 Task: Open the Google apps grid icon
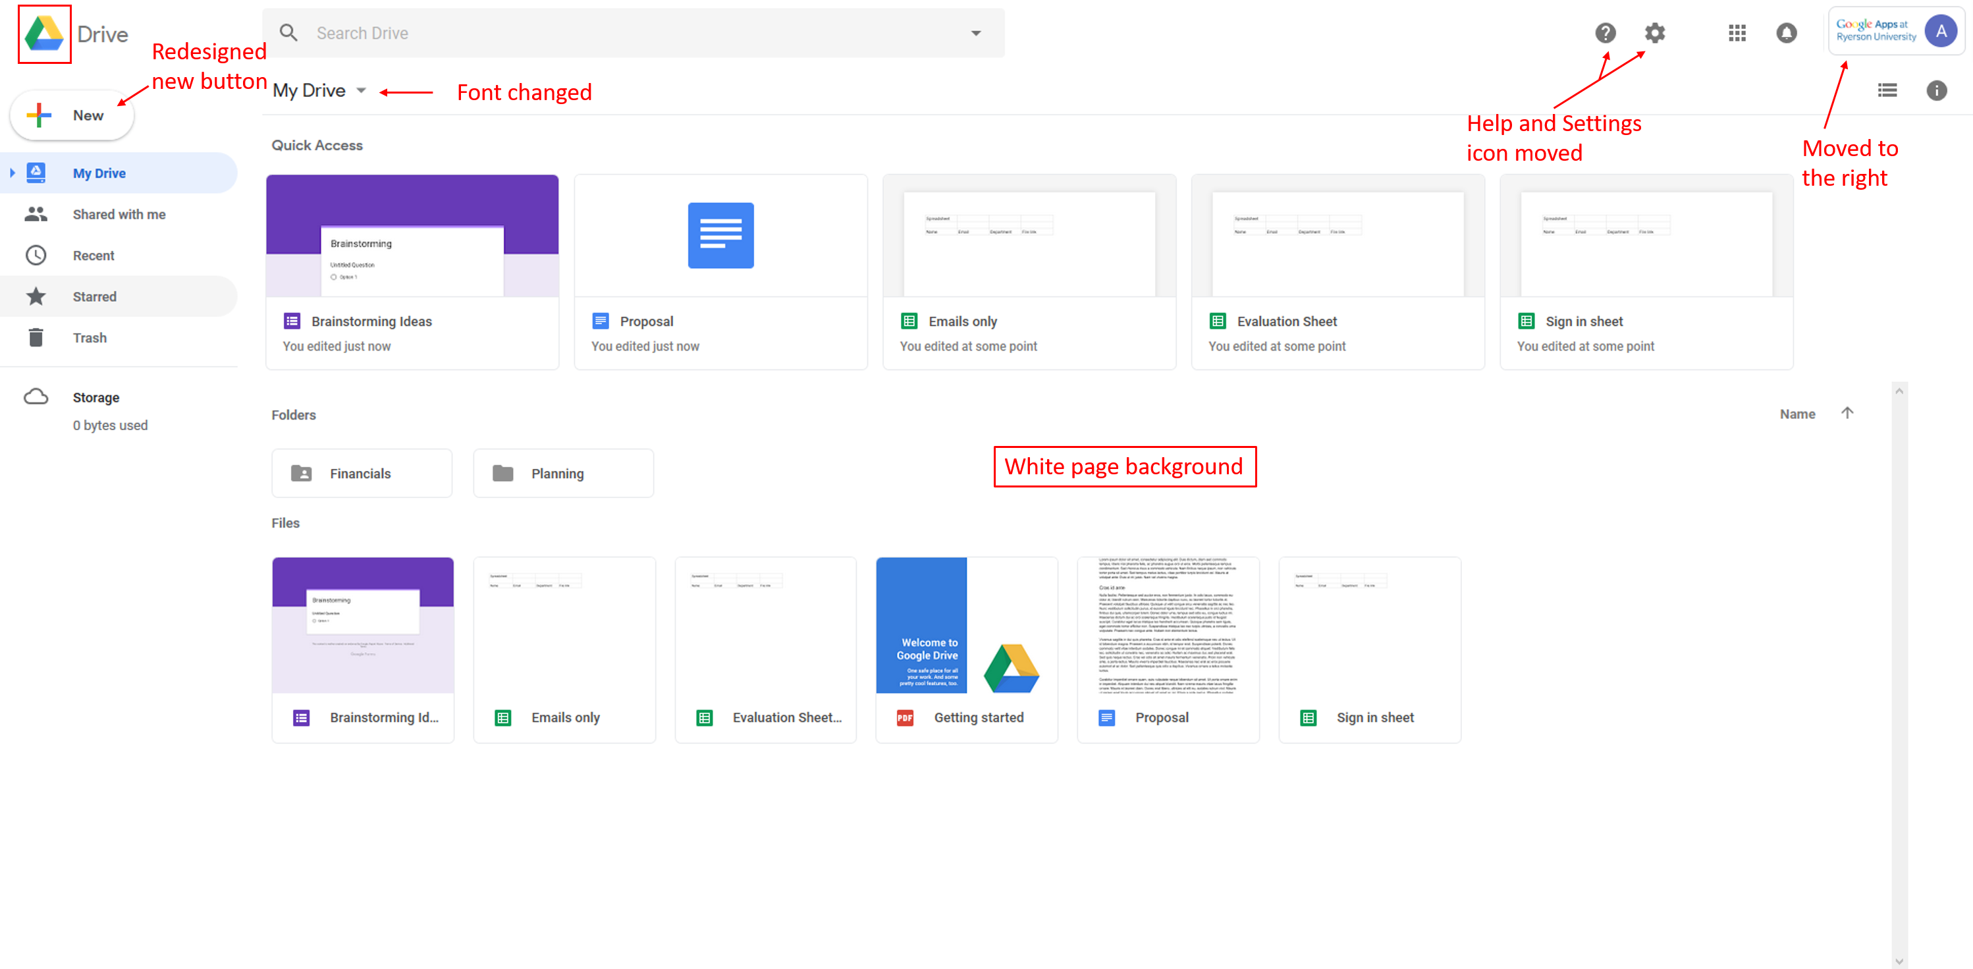pos(1737,33)
